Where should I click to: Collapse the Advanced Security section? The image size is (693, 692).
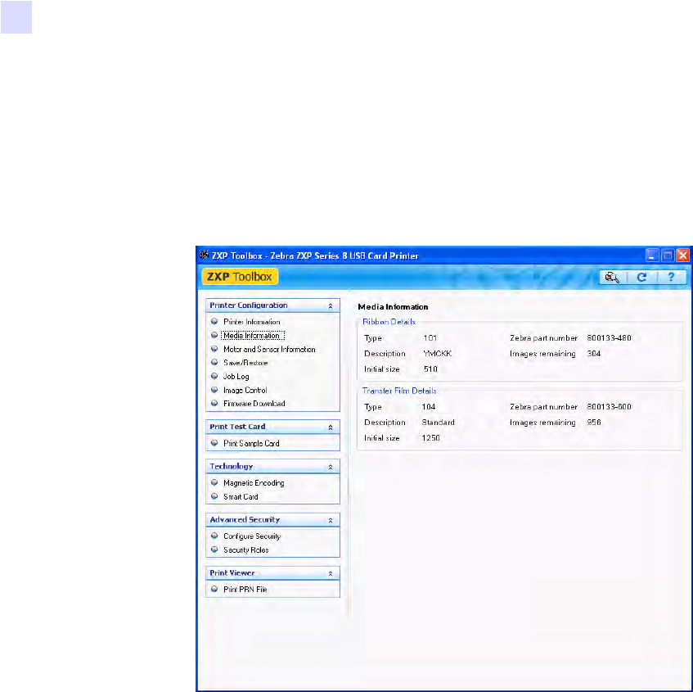click(x=331, y=520)
